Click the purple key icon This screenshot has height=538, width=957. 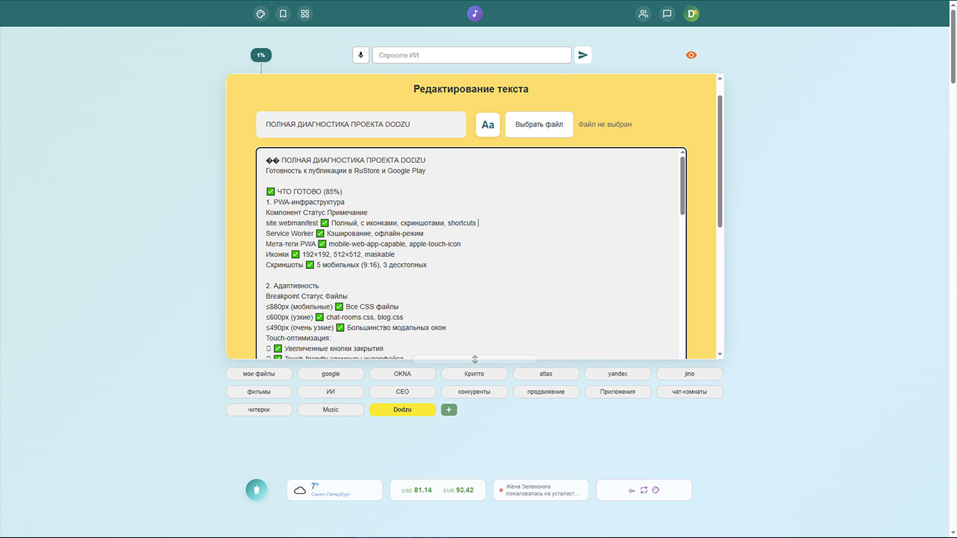pyautogui.click(x=632, y=490)
